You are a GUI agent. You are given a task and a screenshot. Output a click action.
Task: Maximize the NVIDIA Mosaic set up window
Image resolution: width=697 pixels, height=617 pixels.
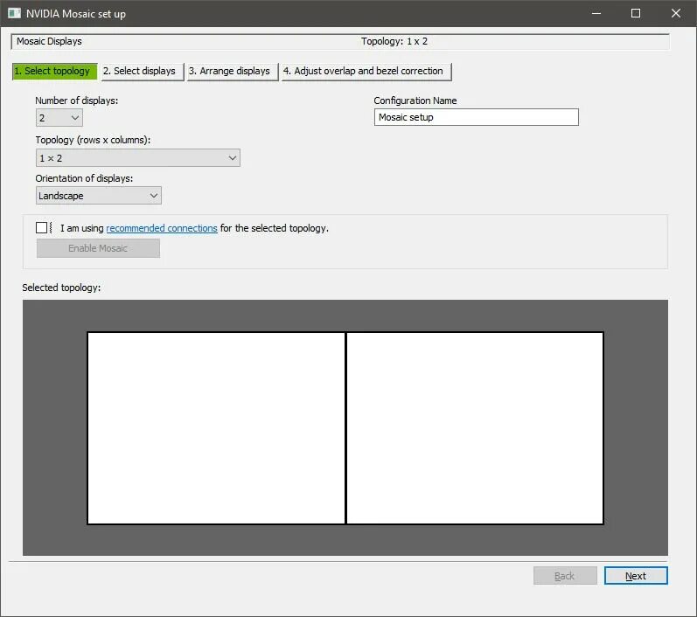[636, 13]
